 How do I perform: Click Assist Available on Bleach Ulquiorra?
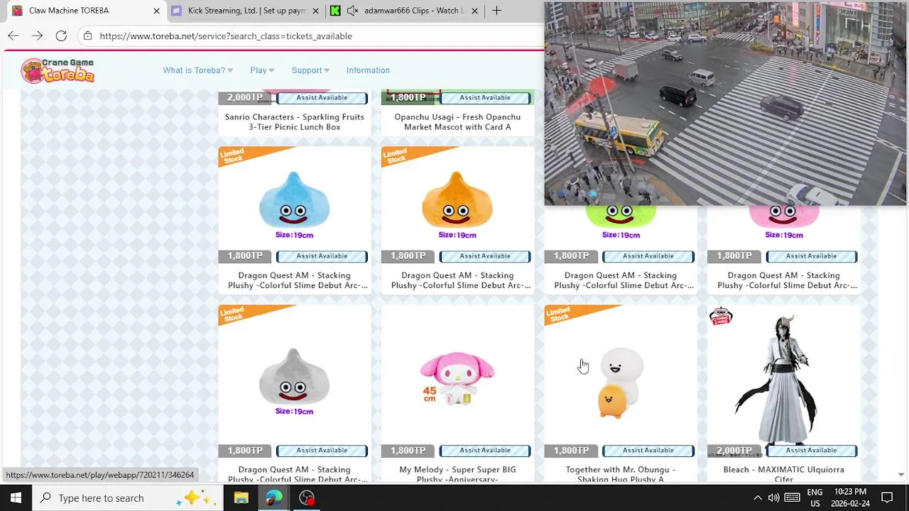[812, 451]
